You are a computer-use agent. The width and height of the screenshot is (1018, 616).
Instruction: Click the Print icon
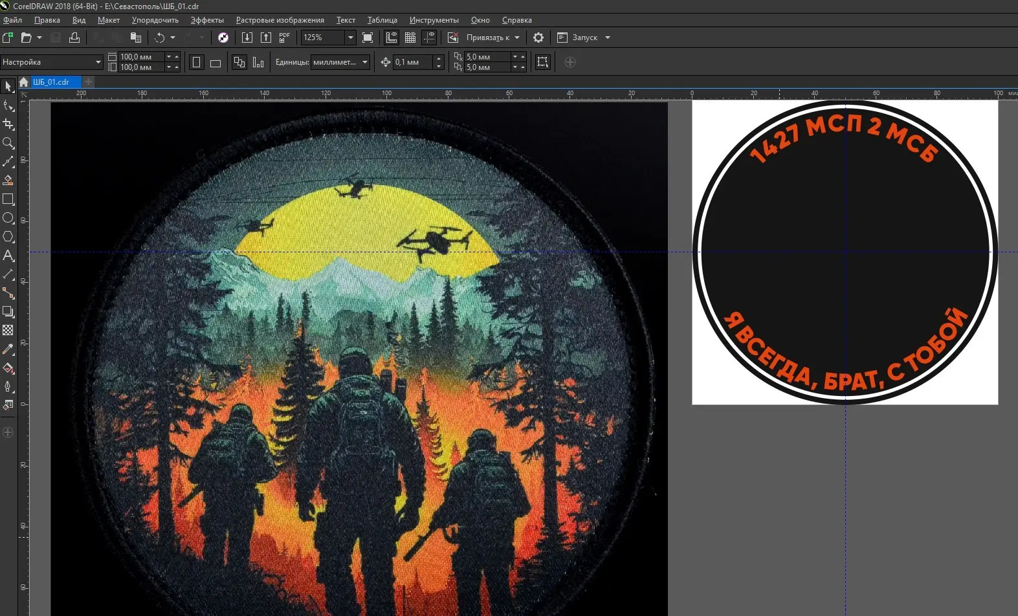coord(74,38)
